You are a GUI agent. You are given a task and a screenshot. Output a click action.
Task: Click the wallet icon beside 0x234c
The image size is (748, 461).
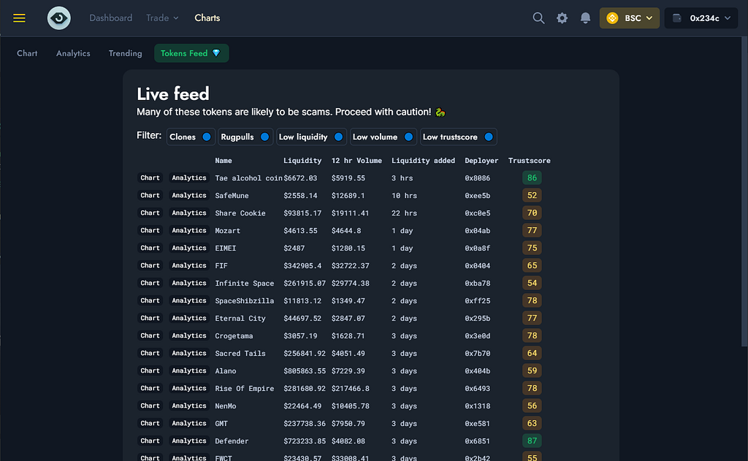coord(677,18)
